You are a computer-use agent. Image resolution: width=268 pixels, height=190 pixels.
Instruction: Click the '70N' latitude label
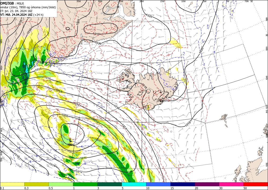(247, 1)
